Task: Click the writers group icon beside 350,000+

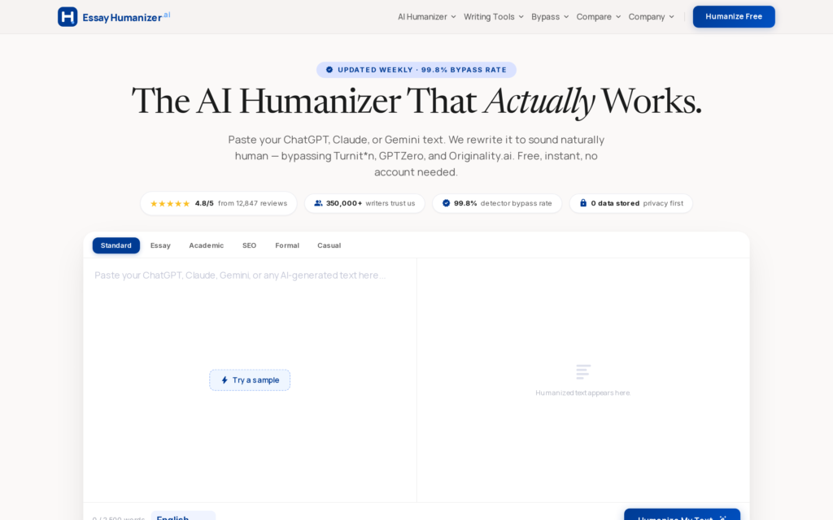Action: pos(318,203)
